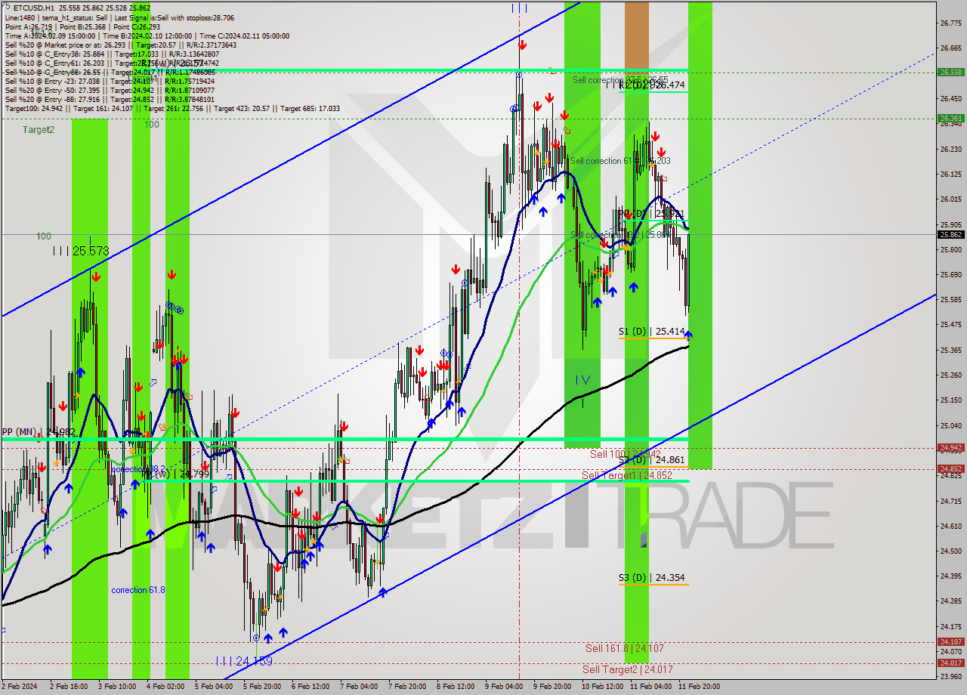
Task: Click the I V wave label
Action: click(x=582, y=380)
